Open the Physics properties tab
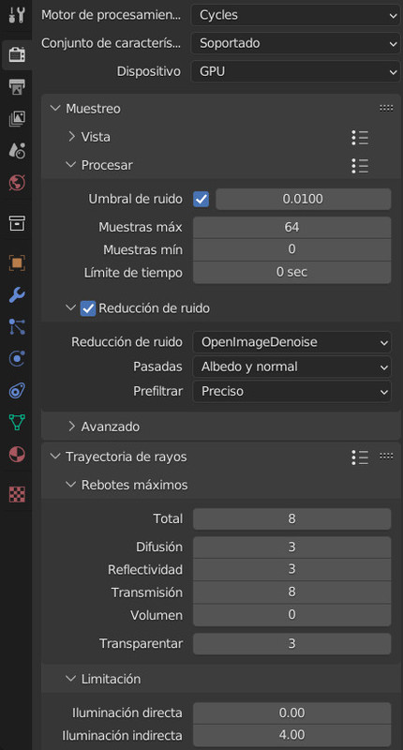Screen dimensions: 403x750 [17, 358]
